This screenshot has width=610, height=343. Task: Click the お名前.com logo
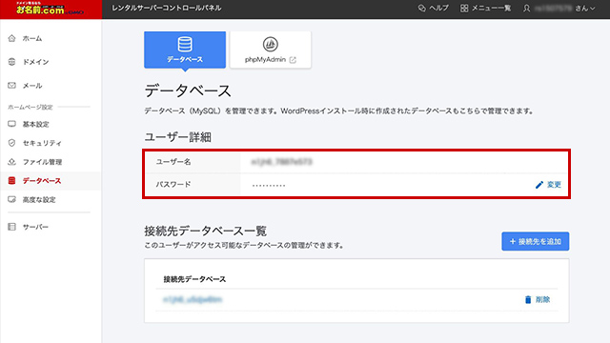pos(50,9)
